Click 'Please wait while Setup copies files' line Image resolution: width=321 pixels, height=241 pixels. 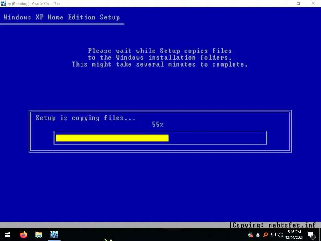[x=160, y=51]
